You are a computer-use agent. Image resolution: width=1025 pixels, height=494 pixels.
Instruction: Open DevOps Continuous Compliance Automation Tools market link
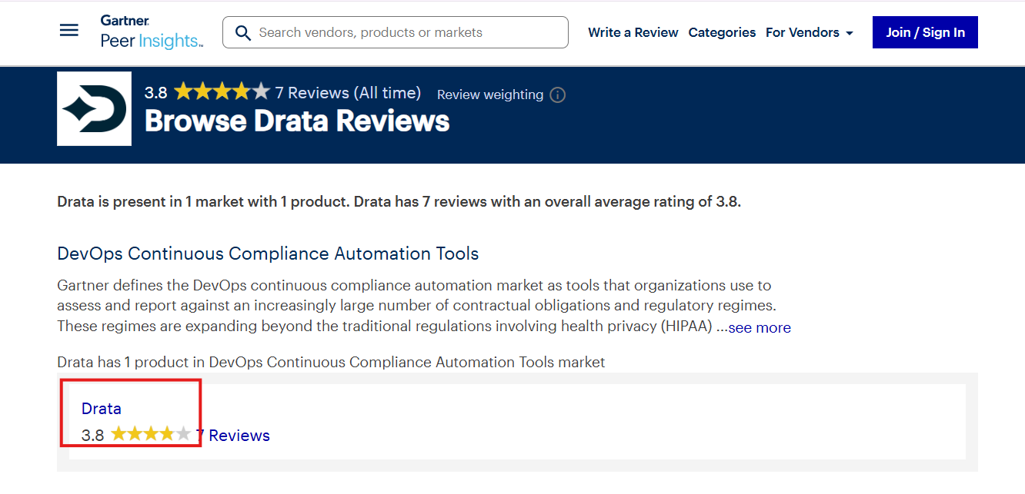click(268, 254)
